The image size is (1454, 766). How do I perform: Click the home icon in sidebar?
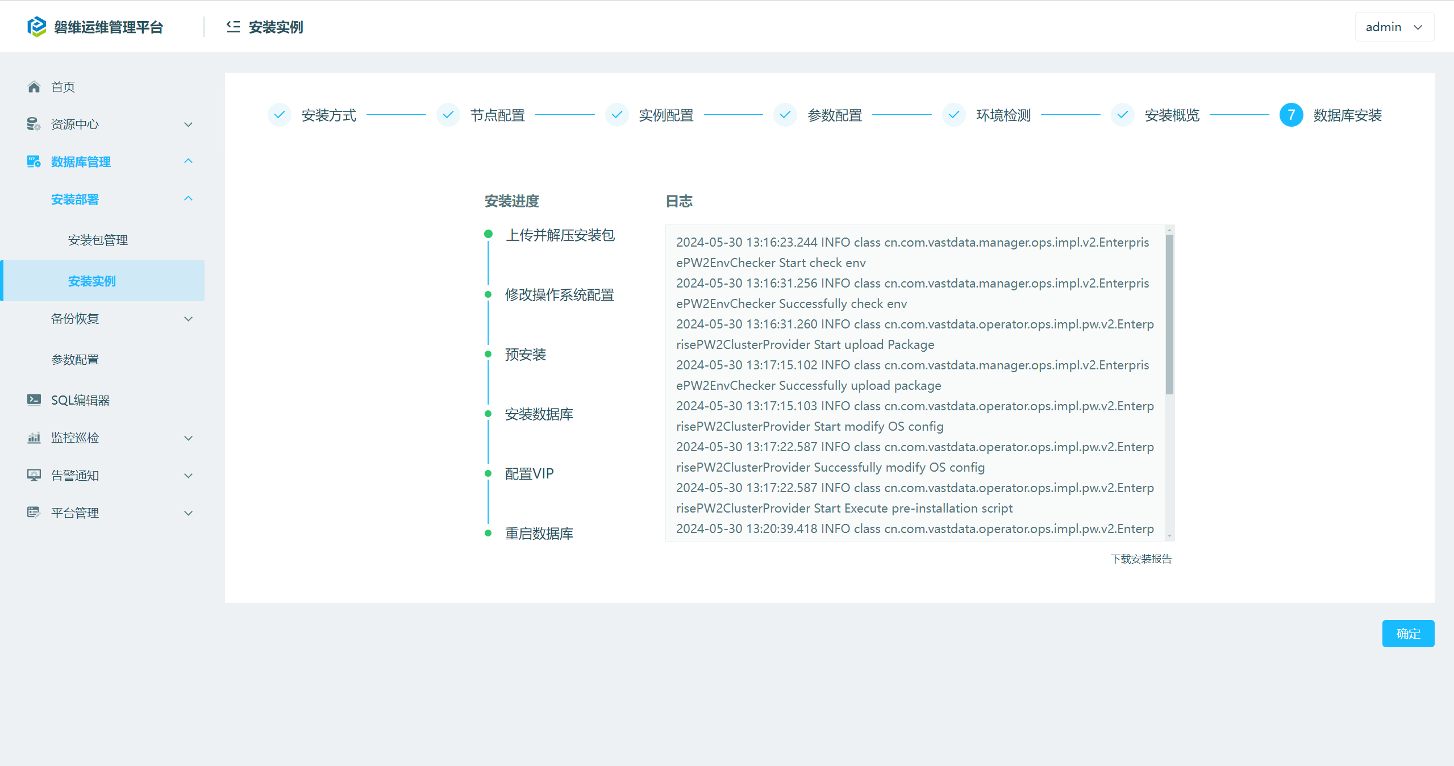tap(34, 87)
